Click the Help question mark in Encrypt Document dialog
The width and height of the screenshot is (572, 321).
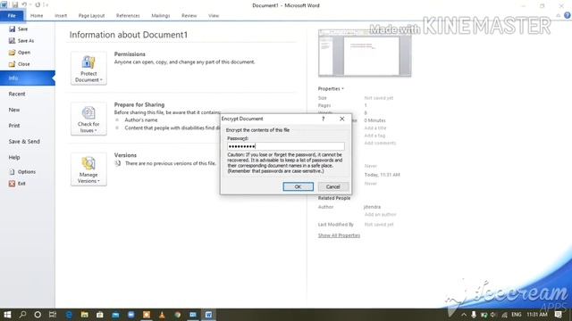click(323, 119)
